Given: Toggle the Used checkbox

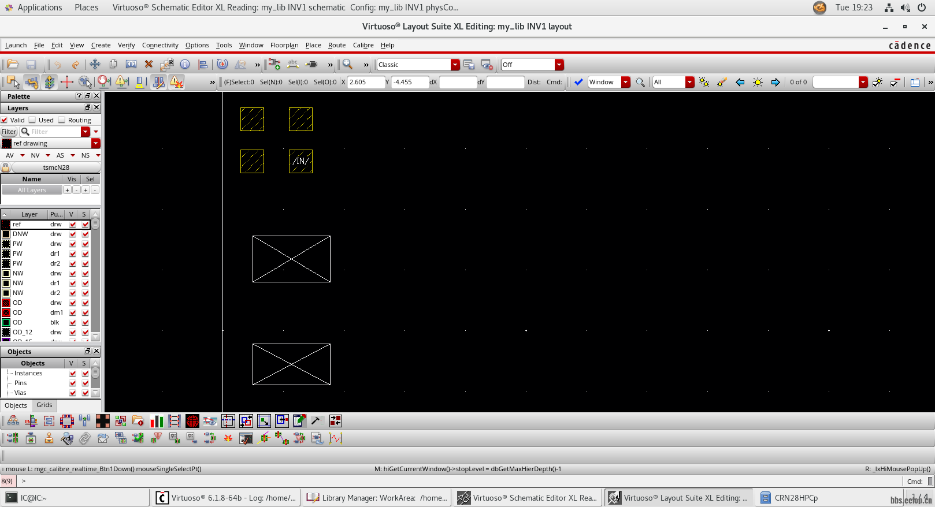Looking at the screenshot, I should (32, 120).
